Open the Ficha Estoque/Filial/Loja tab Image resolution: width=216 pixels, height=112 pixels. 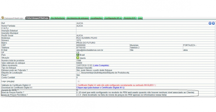[x=37, y=18]
